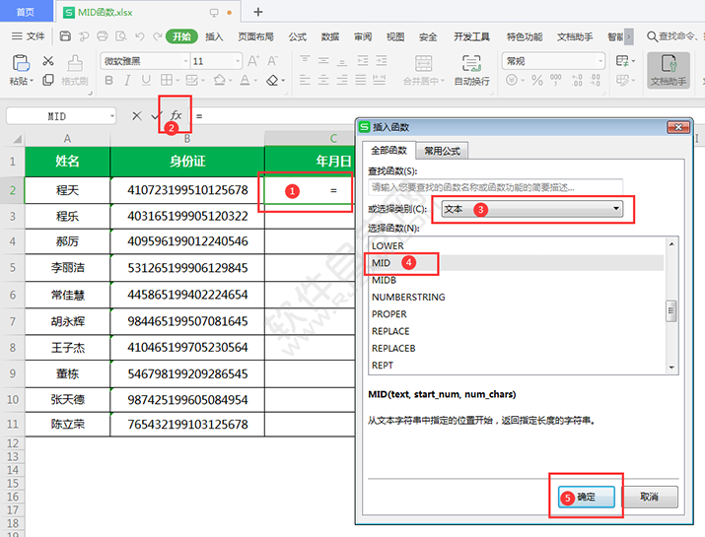Toggle bold formatting in ribbon
705x537 pixels.
(x=109, y=81)
